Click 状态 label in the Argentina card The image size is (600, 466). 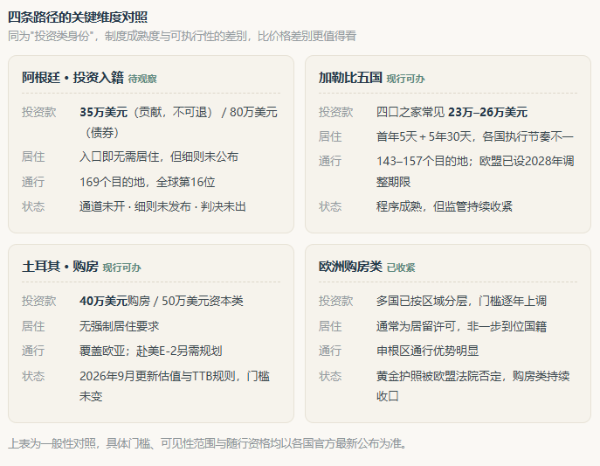tap(33, 207)
